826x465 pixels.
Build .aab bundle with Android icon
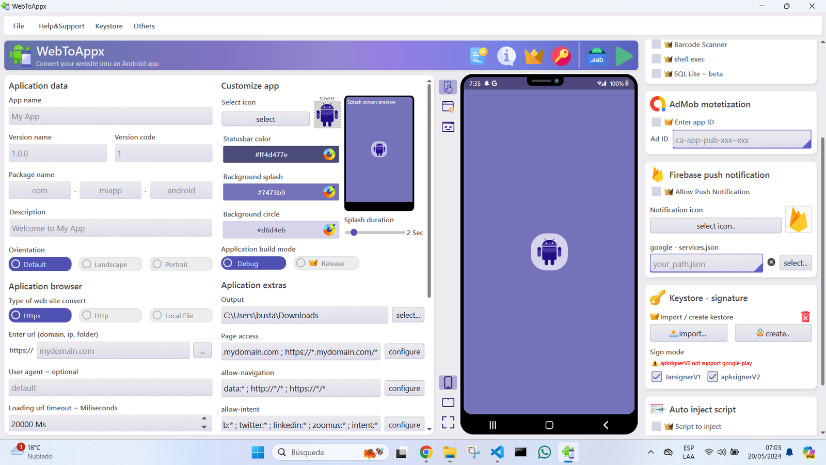(597, 56)
